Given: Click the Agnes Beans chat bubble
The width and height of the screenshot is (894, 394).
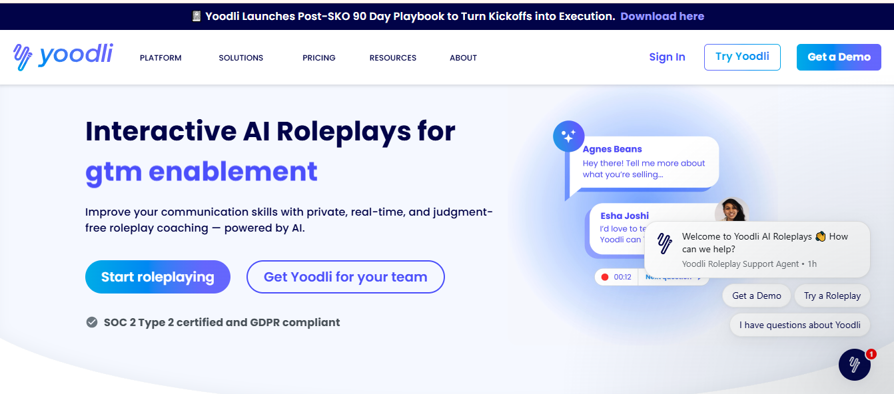Looking at the screenshot, I should pos(642,162).
